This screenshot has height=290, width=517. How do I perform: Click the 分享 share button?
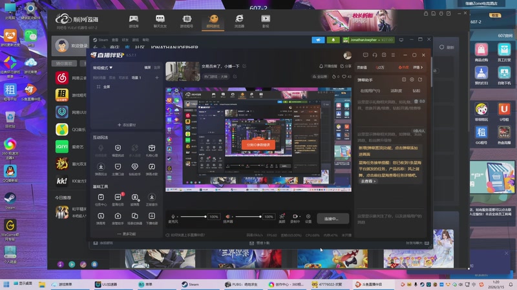[x=346, y=66]
